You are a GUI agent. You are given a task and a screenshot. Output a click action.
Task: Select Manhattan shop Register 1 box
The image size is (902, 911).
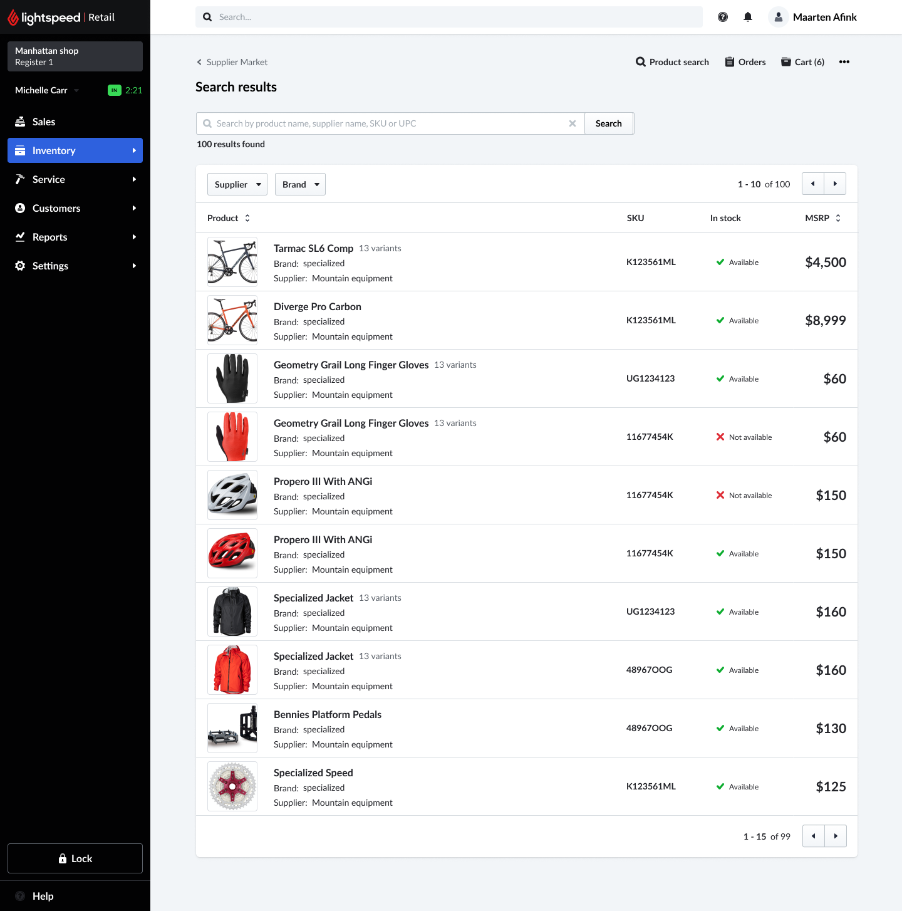coord(75,56)
